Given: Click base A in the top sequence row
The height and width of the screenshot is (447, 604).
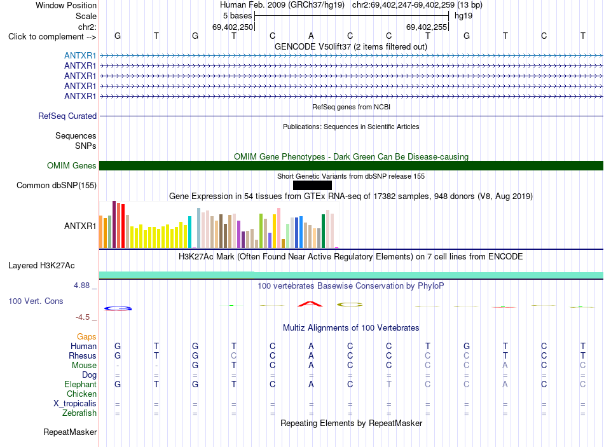Looking at the screenshot, I should click(312, 36).
